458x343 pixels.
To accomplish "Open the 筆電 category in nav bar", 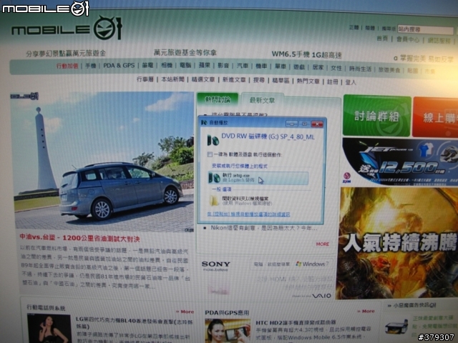I will pos(147,65).
